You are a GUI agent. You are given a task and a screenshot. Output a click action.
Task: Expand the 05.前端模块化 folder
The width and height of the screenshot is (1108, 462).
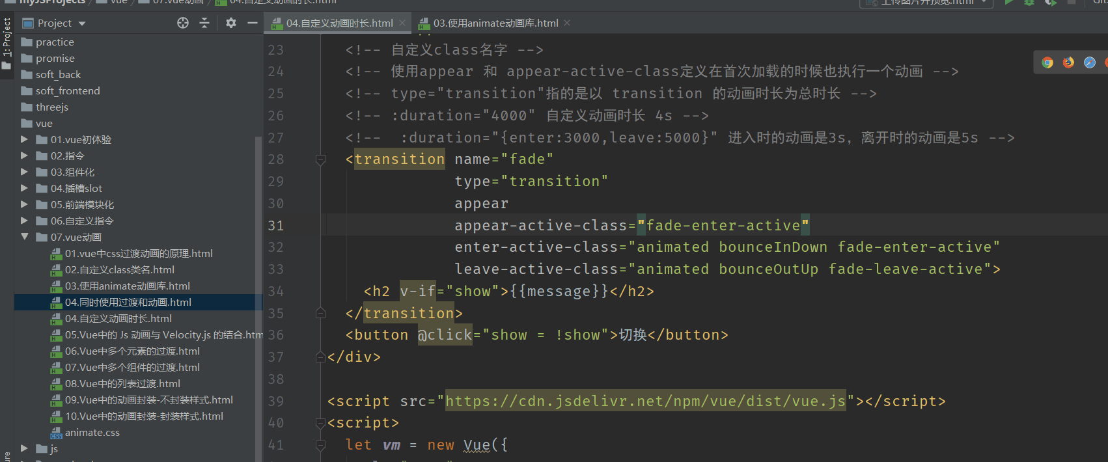(x=24, y=204)
